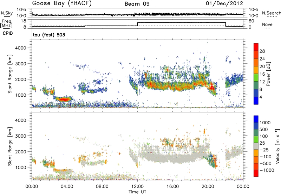Click the gray segment of the velocity color bar

(x=256, y=146)
